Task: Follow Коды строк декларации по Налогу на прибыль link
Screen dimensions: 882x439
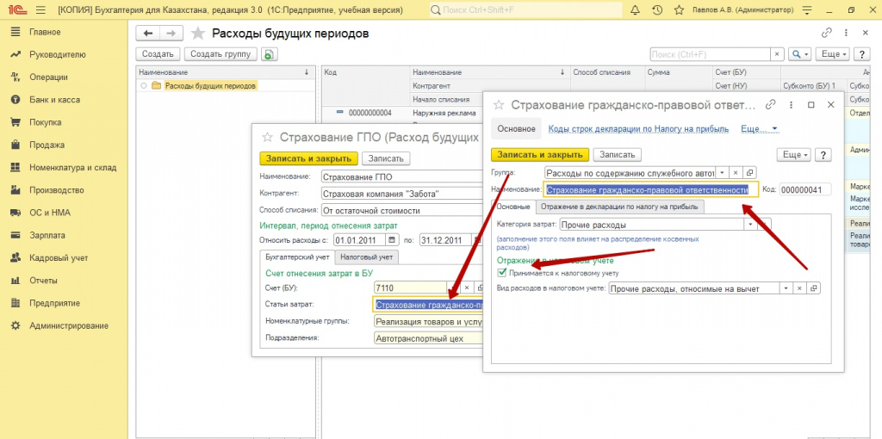Action: pyautogui.click(x=638, y=129)
